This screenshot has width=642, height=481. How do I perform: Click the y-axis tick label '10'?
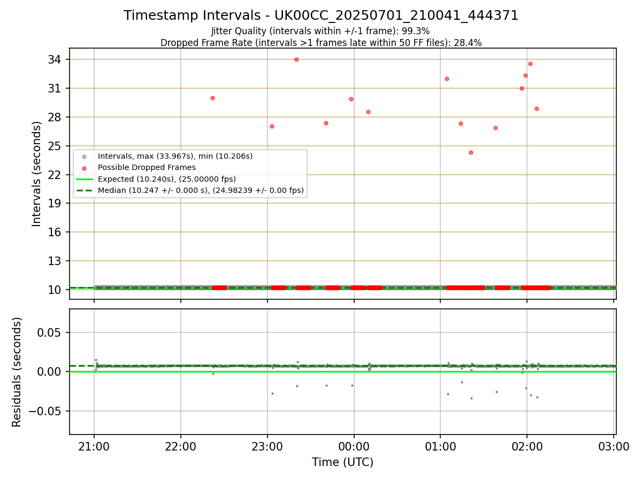pos(55,290)
